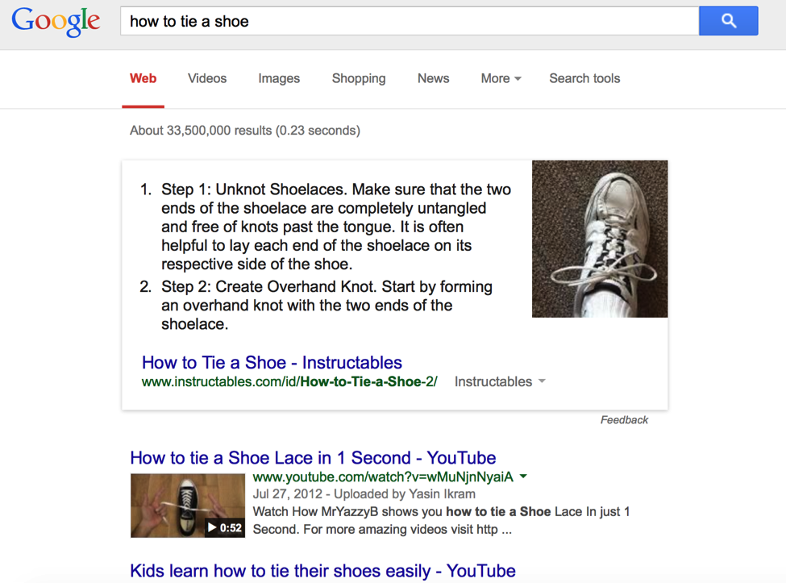The height and width of the screenshot is (583, 786).
Task: Click the Feedback link below the featured snippet
Action: point(624,419)
